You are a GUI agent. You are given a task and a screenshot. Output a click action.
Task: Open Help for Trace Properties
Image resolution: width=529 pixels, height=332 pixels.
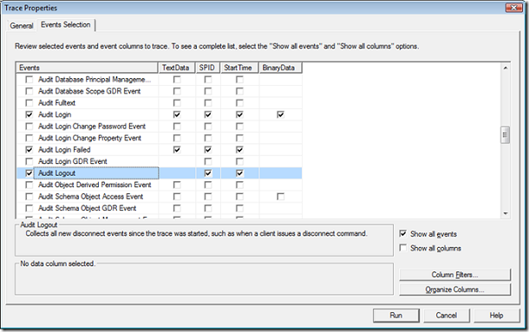497,316
